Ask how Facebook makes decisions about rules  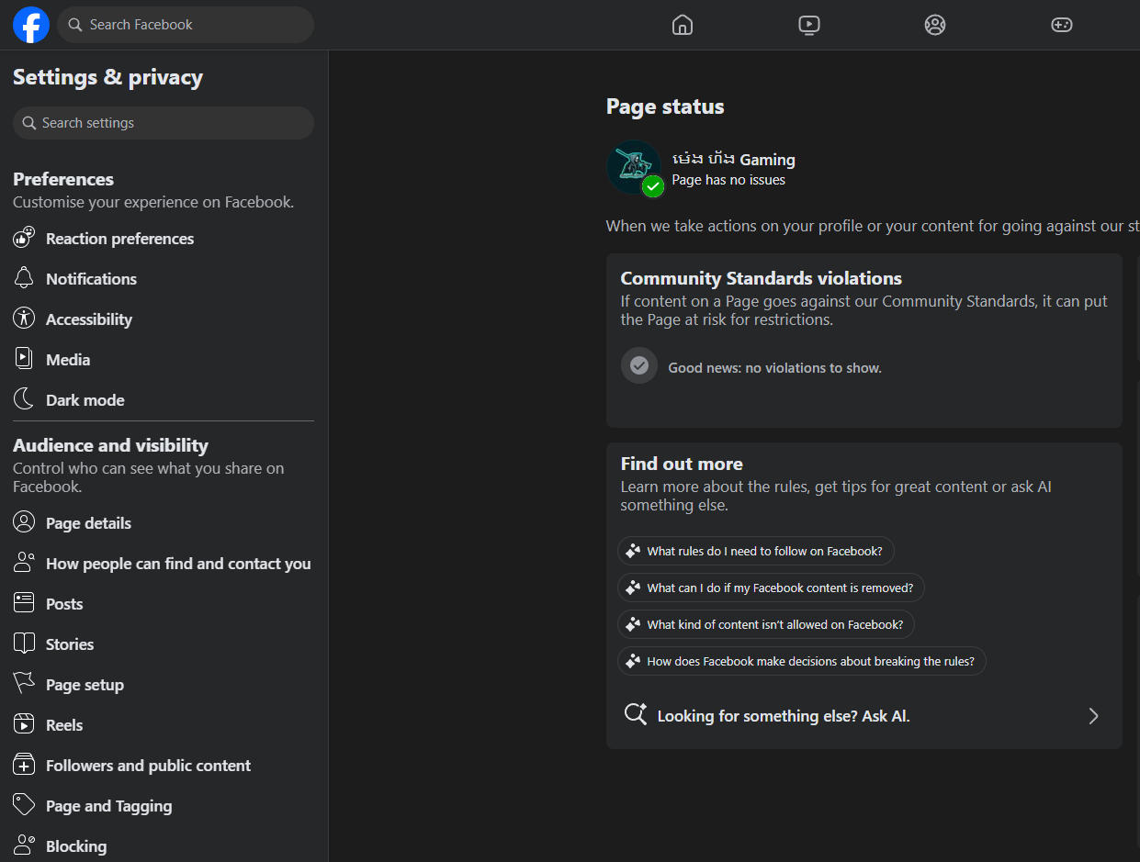click(802, 661)
